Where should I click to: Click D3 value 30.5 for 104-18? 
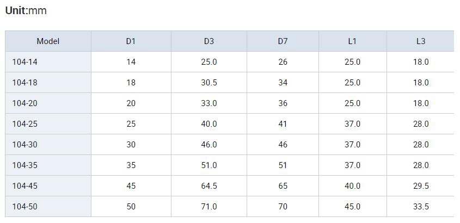tap(209, 83)
